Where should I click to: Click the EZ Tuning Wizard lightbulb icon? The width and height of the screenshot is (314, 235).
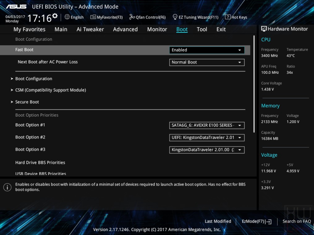tap(175, 17)
